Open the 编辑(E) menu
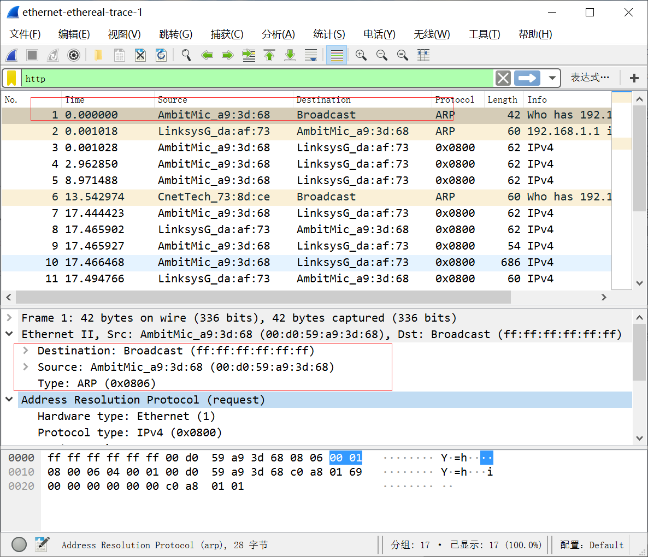Screen dimensions: 648x557 click(74, 34)
